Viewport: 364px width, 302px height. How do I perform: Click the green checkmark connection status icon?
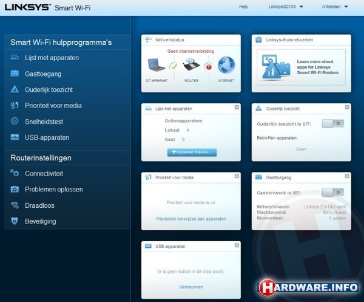(x=174, y=67)
